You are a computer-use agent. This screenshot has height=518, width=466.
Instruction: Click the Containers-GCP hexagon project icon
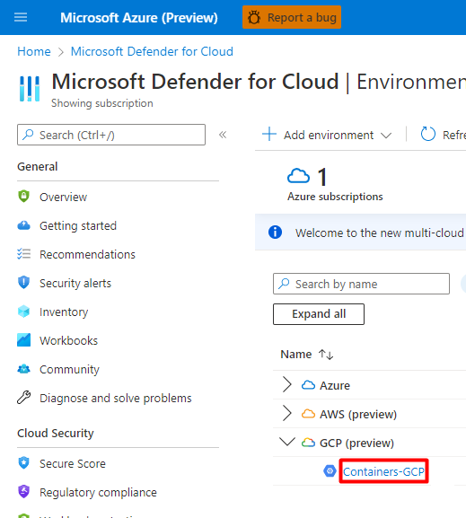[330, 471]
